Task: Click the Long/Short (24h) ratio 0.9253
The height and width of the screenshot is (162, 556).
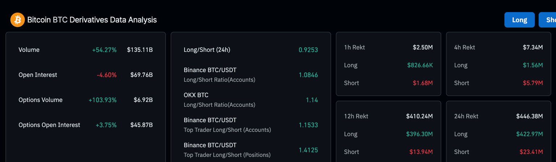Action: pos(308,50)
